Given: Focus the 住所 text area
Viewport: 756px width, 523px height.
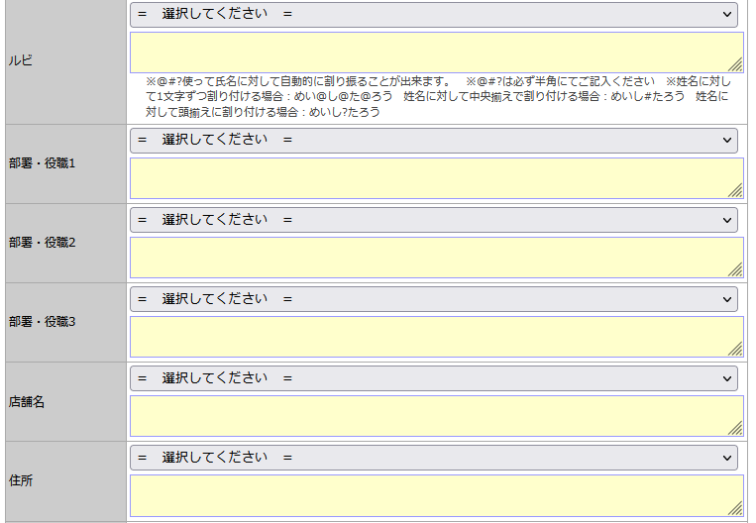Looking at the screenshot, I should 436,495.
